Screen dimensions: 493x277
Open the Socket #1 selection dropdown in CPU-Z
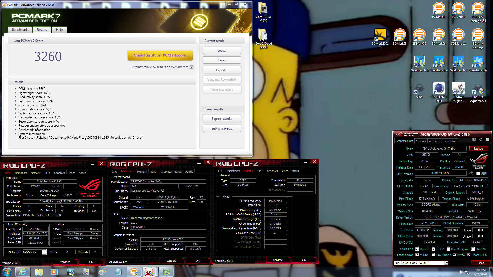pyautogui.click(x=44, y=252)
